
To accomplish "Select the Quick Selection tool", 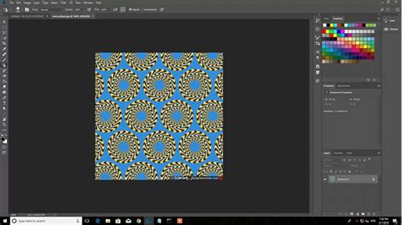I will point(4,38).
